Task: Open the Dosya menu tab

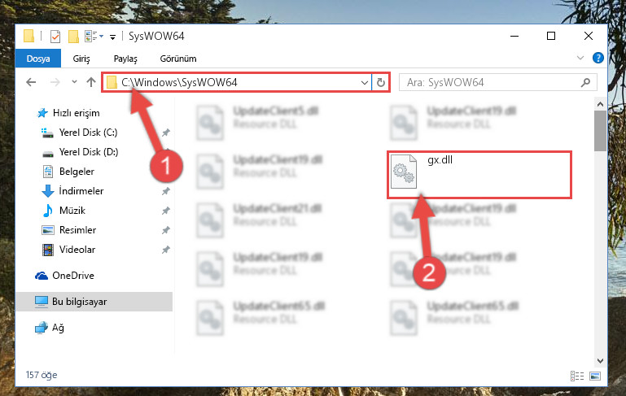Action: [38, 59]
